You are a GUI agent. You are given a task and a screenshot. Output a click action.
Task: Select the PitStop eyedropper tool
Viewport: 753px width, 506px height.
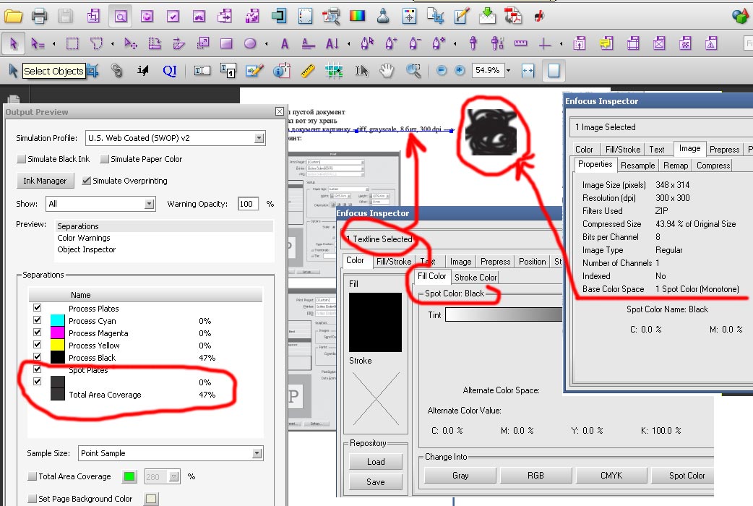(473, 43)
